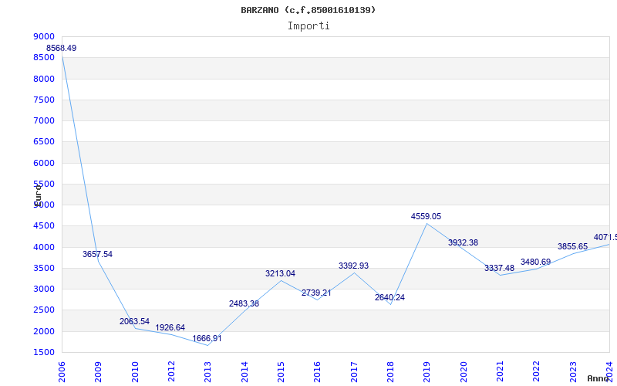Click the 4559.05 peak at 2019
The height and width of the screenshot is (386, 617).
426,217
